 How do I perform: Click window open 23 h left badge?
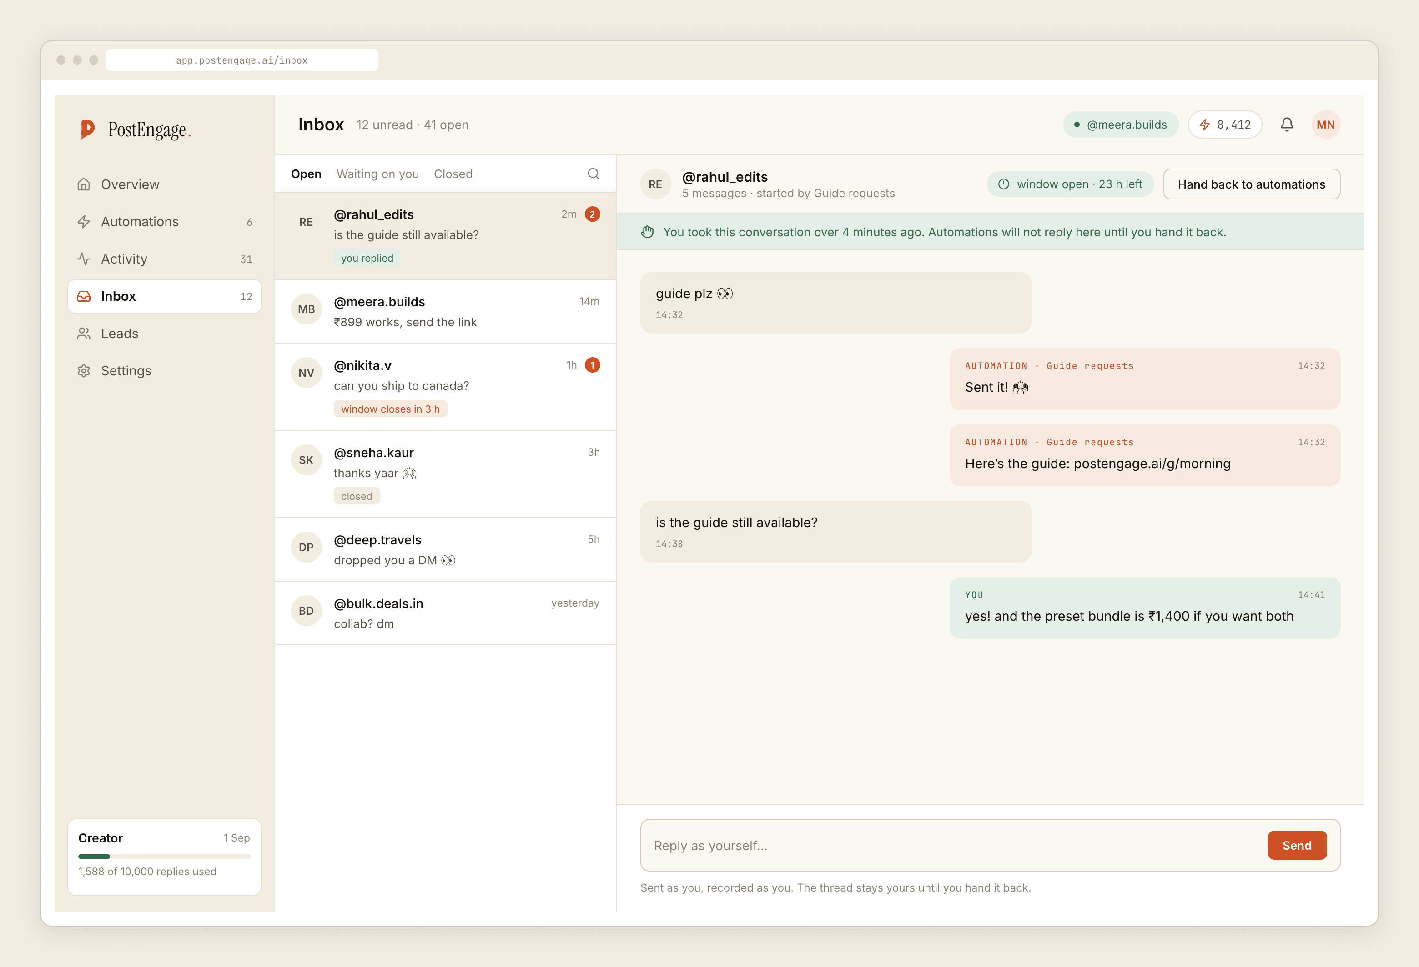(x=1070, y=184)
